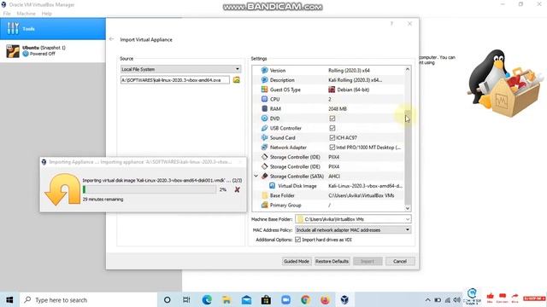
Task: Open File Explorer from the taskbar
Action: pyautogui.click(x=226, y=299)
